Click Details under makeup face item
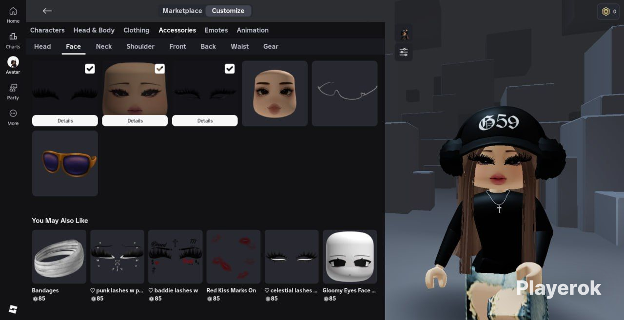Screen dimensions: 624x320 pyautogui.click(x=135, y=121)
